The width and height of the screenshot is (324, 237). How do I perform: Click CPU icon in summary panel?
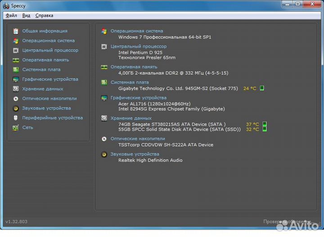coord(104,47)
